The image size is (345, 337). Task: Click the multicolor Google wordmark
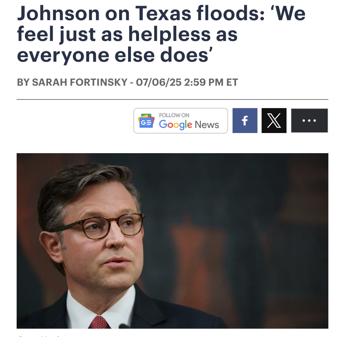175,125
